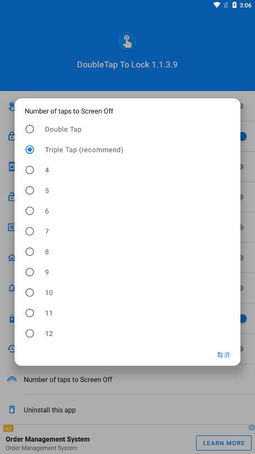Image resolution: width=255 pixels, height=454 pixels.
Task: Tap the DoubleTap To Lock app logo icon
Action: pyautogui.click(x=127, y=42)
